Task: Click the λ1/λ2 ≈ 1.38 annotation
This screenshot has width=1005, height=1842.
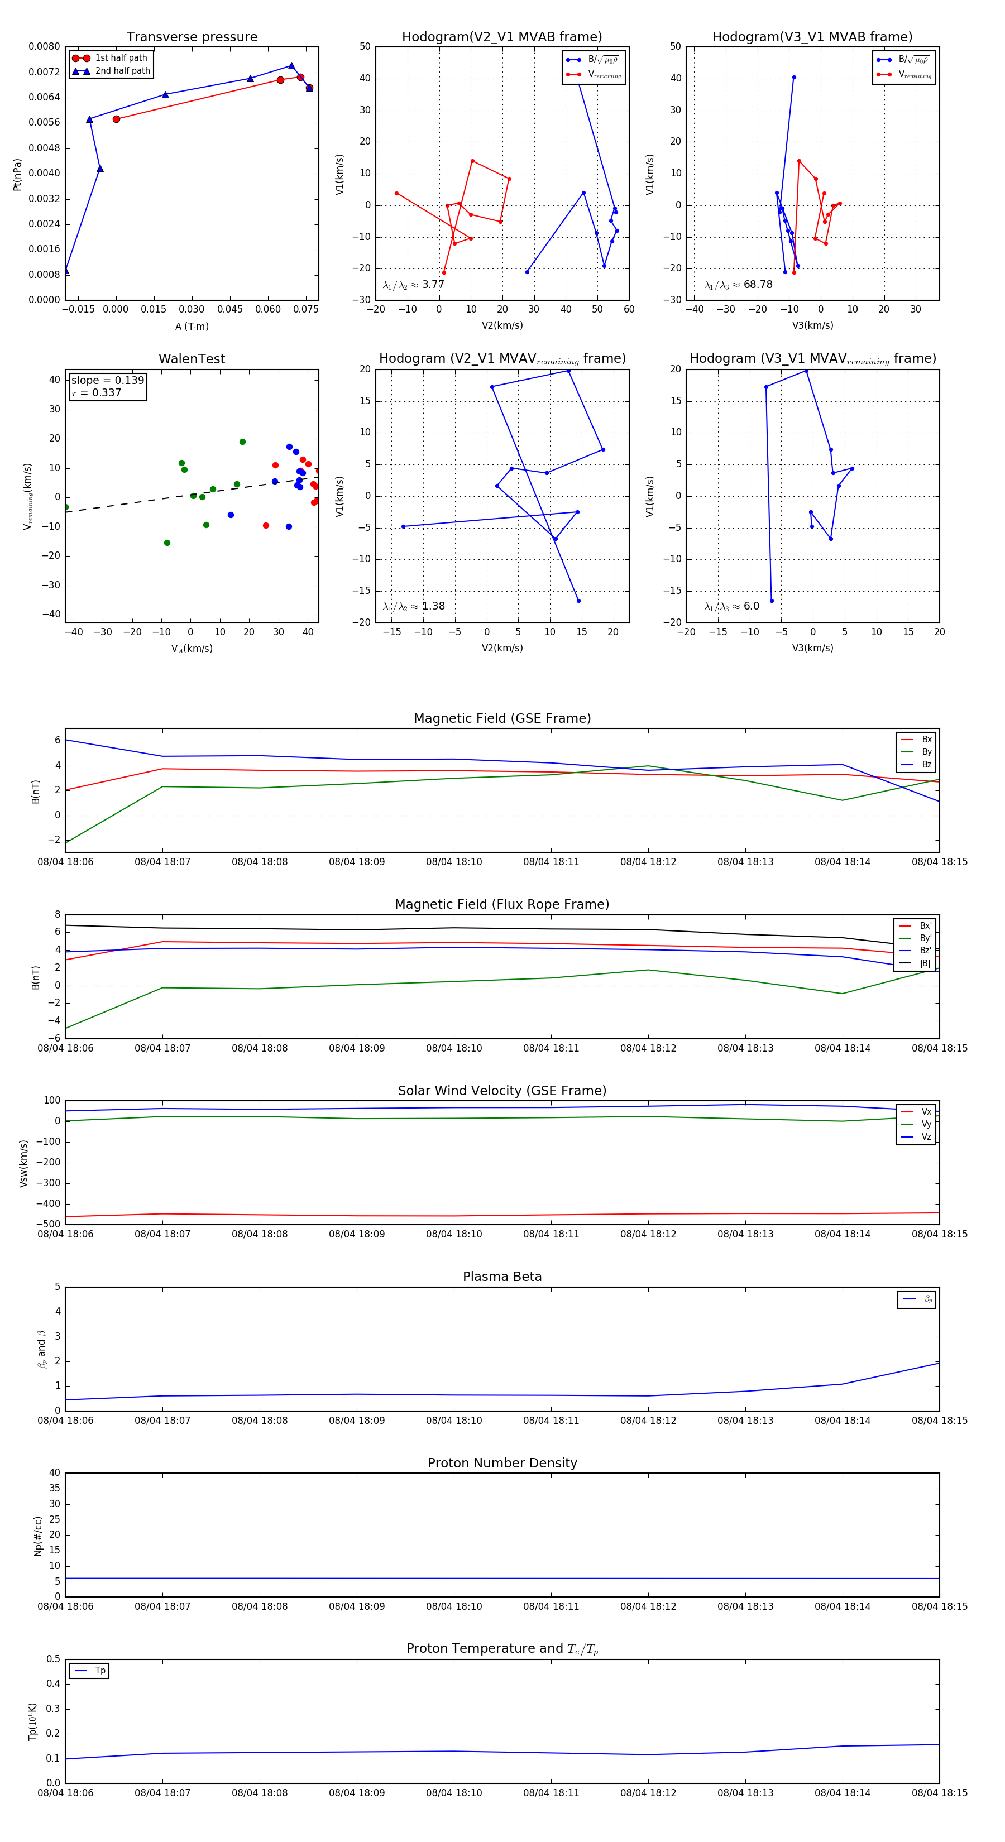Action: point(413,606)
